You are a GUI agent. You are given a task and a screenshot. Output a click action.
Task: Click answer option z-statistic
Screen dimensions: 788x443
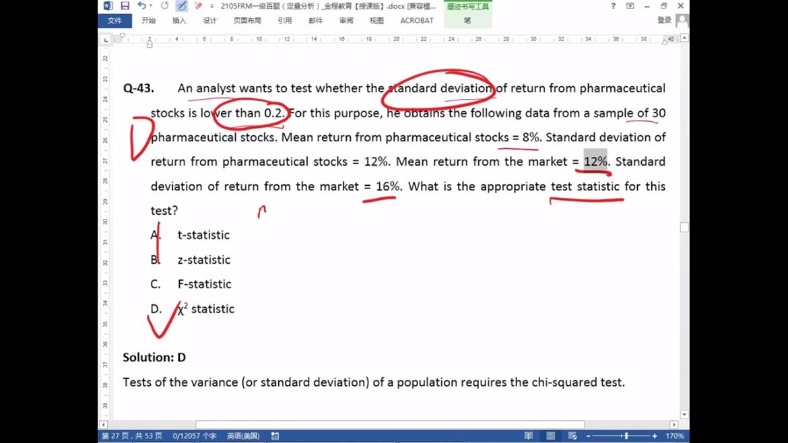point(204,260)
